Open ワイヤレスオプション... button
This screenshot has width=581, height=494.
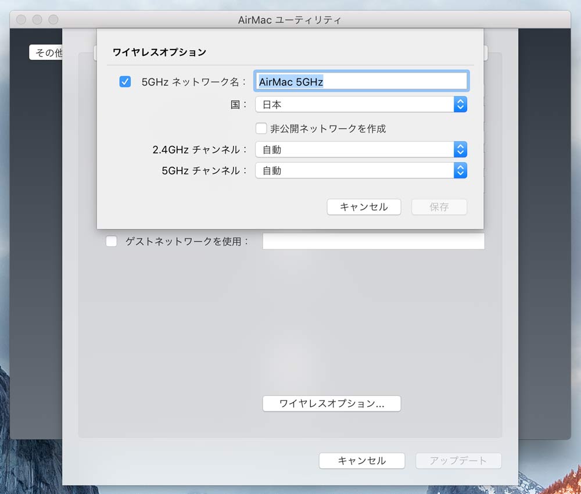332,403
